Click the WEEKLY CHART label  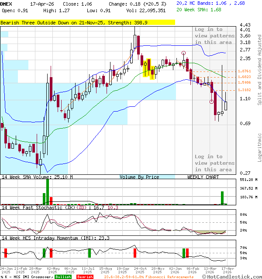(x=203, y=177)
